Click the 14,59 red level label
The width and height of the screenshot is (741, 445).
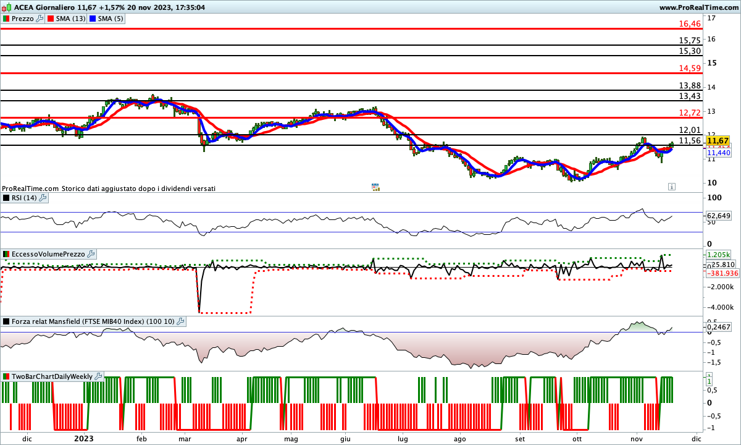(x=690, y=68)
